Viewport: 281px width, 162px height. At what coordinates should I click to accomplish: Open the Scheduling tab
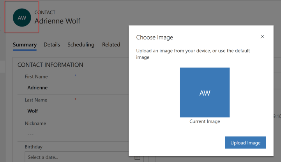[81, 45]
